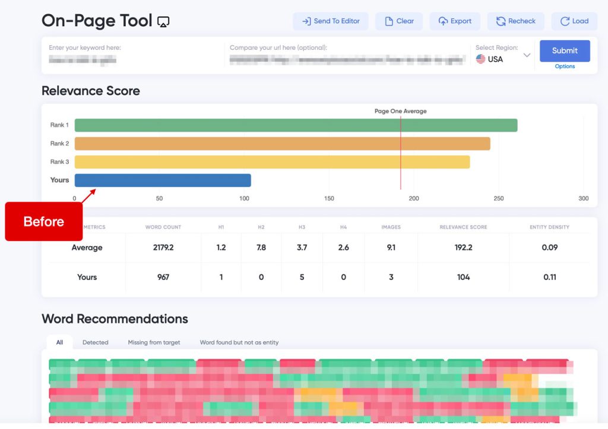Click the USA flag icon

coord(480,59)
